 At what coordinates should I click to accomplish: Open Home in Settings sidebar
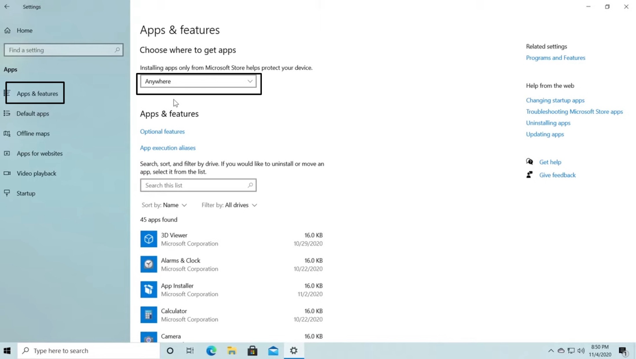(24, 30)
